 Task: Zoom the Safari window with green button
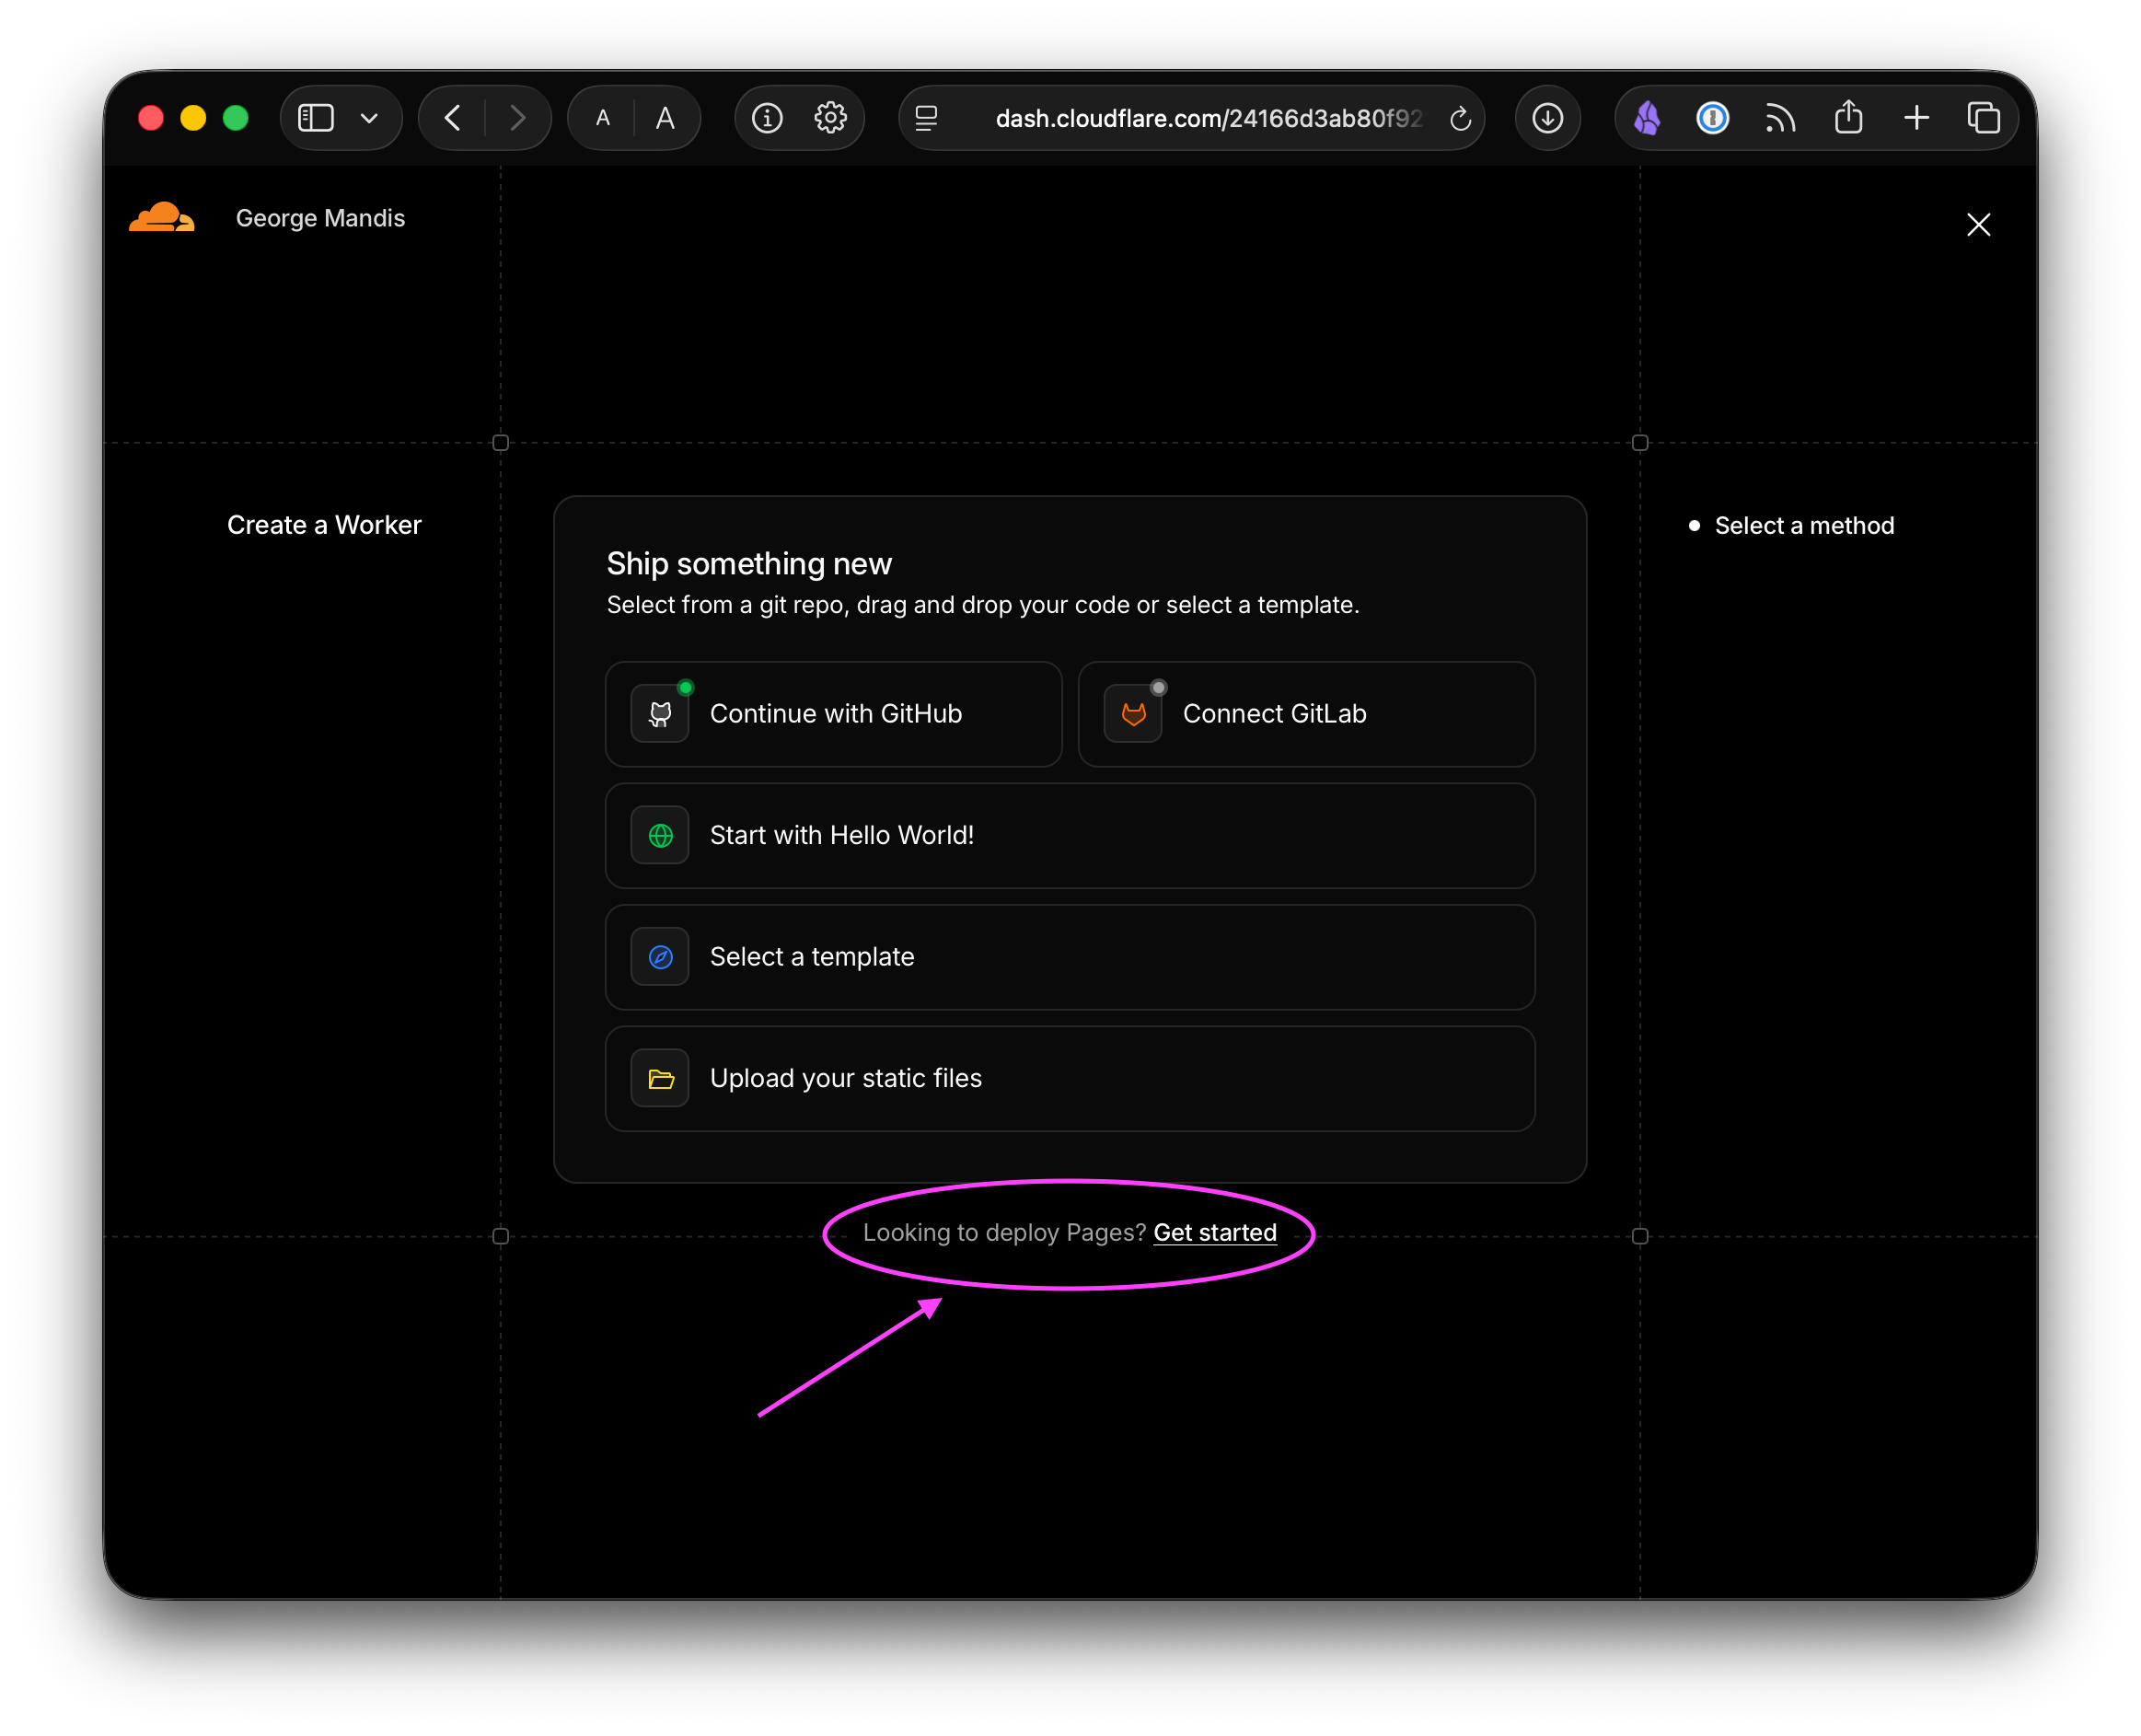click(236, 118)
